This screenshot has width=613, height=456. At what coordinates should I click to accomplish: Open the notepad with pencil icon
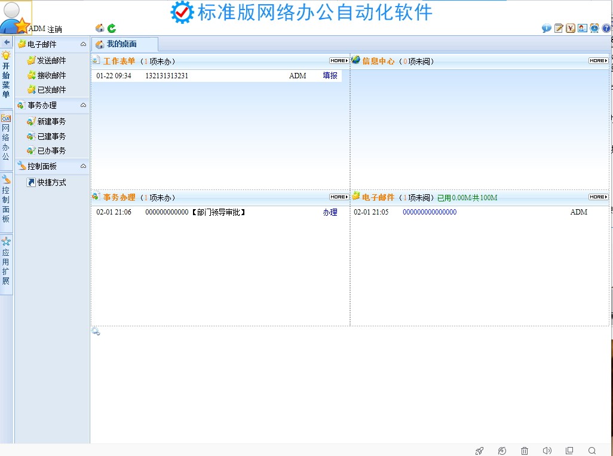(559, 28)
